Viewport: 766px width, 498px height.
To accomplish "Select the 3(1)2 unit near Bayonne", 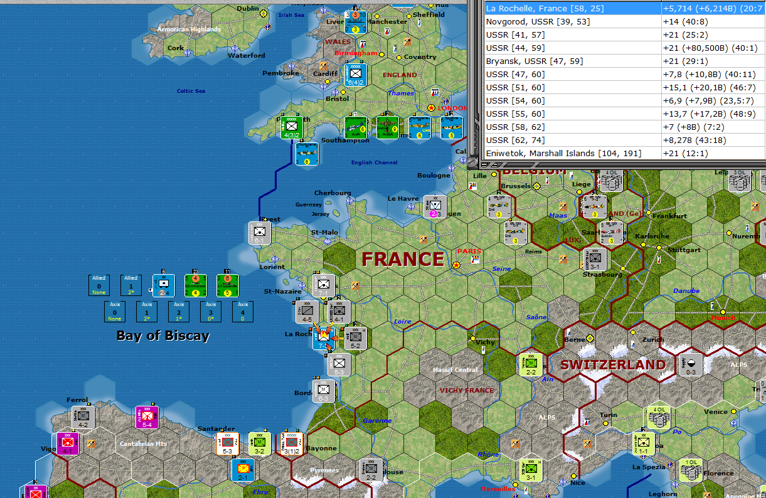I will pyautogui.click(x=292, y=443).
